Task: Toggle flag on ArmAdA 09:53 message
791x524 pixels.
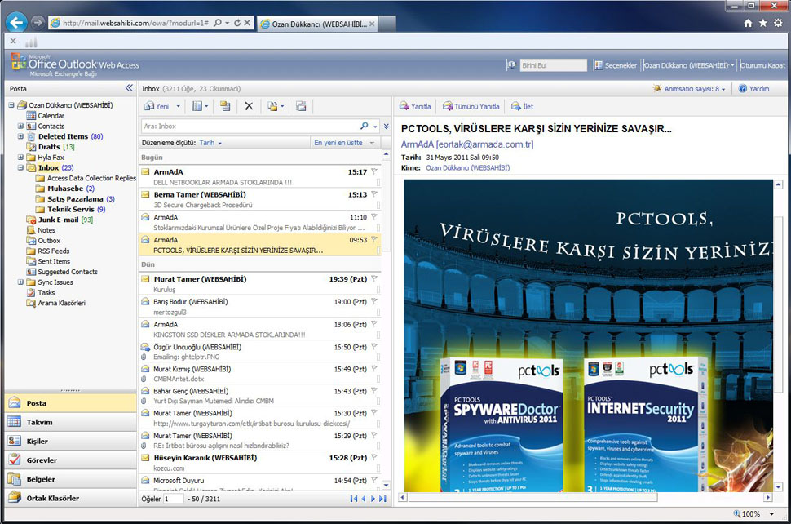Action: click(x=373, y=240)
